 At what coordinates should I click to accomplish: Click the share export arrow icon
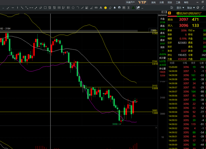tap(138, 8)
